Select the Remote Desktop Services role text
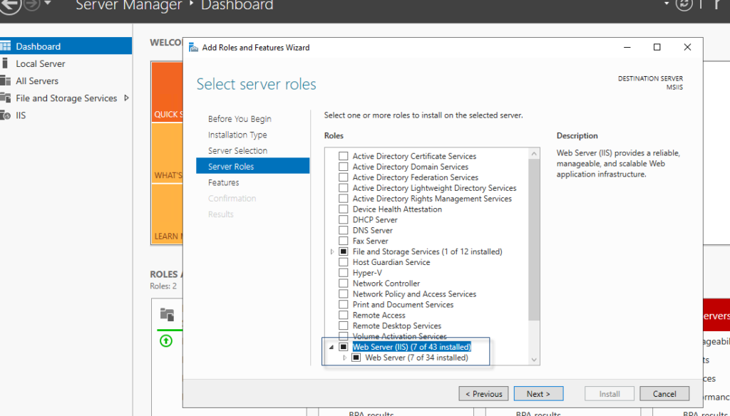Image resolution: width=730 pixels, height=416 pixels. click(x=396, y=326)
